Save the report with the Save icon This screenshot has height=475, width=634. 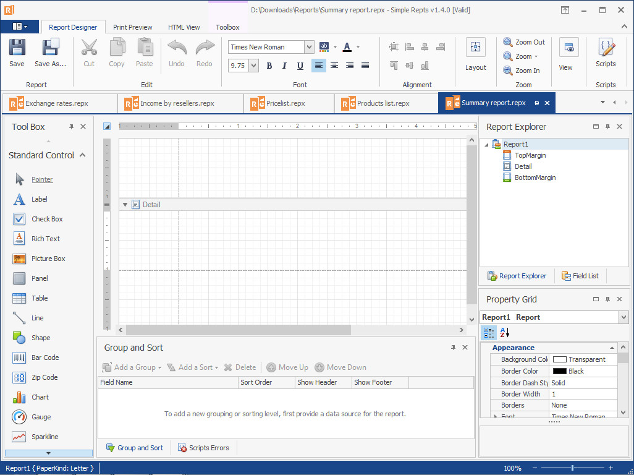[17, 53]
